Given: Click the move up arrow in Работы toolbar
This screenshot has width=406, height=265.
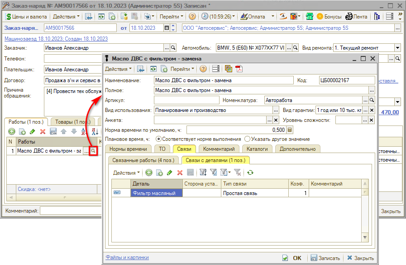Looking at the screenshot, I should coord(64,131).
